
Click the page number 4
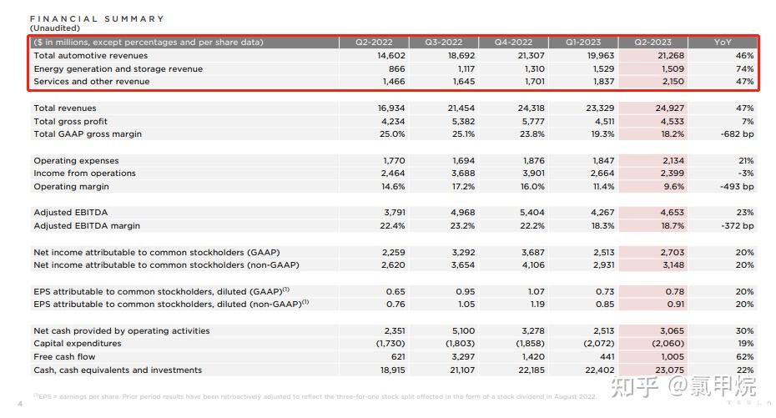coord(20,404)
